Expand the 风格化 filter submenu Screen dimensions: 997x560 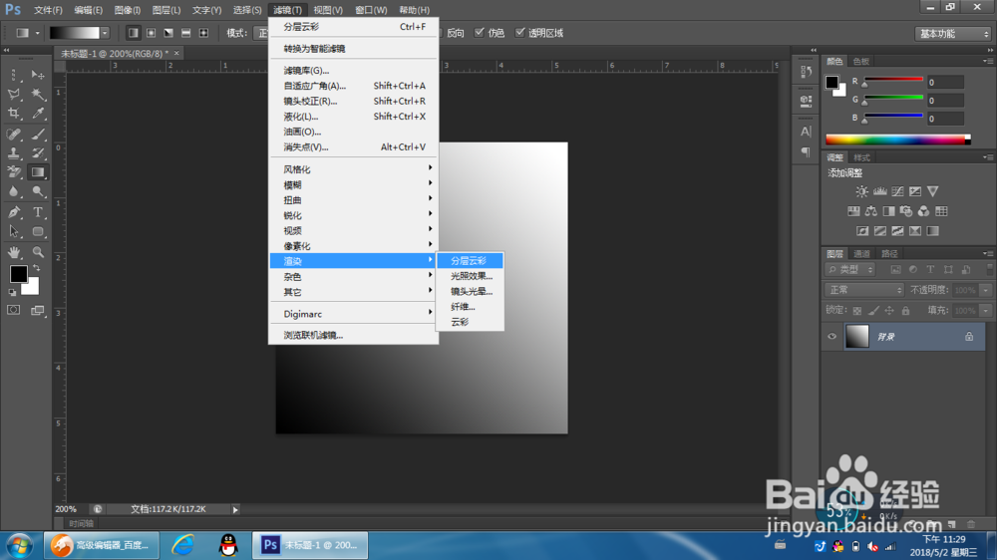[x=354, y=169]
